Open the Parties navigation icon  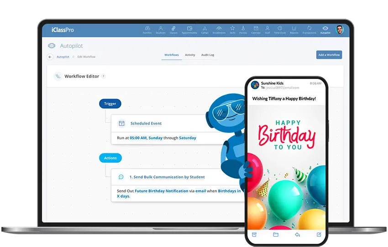[x=243, y=30]
